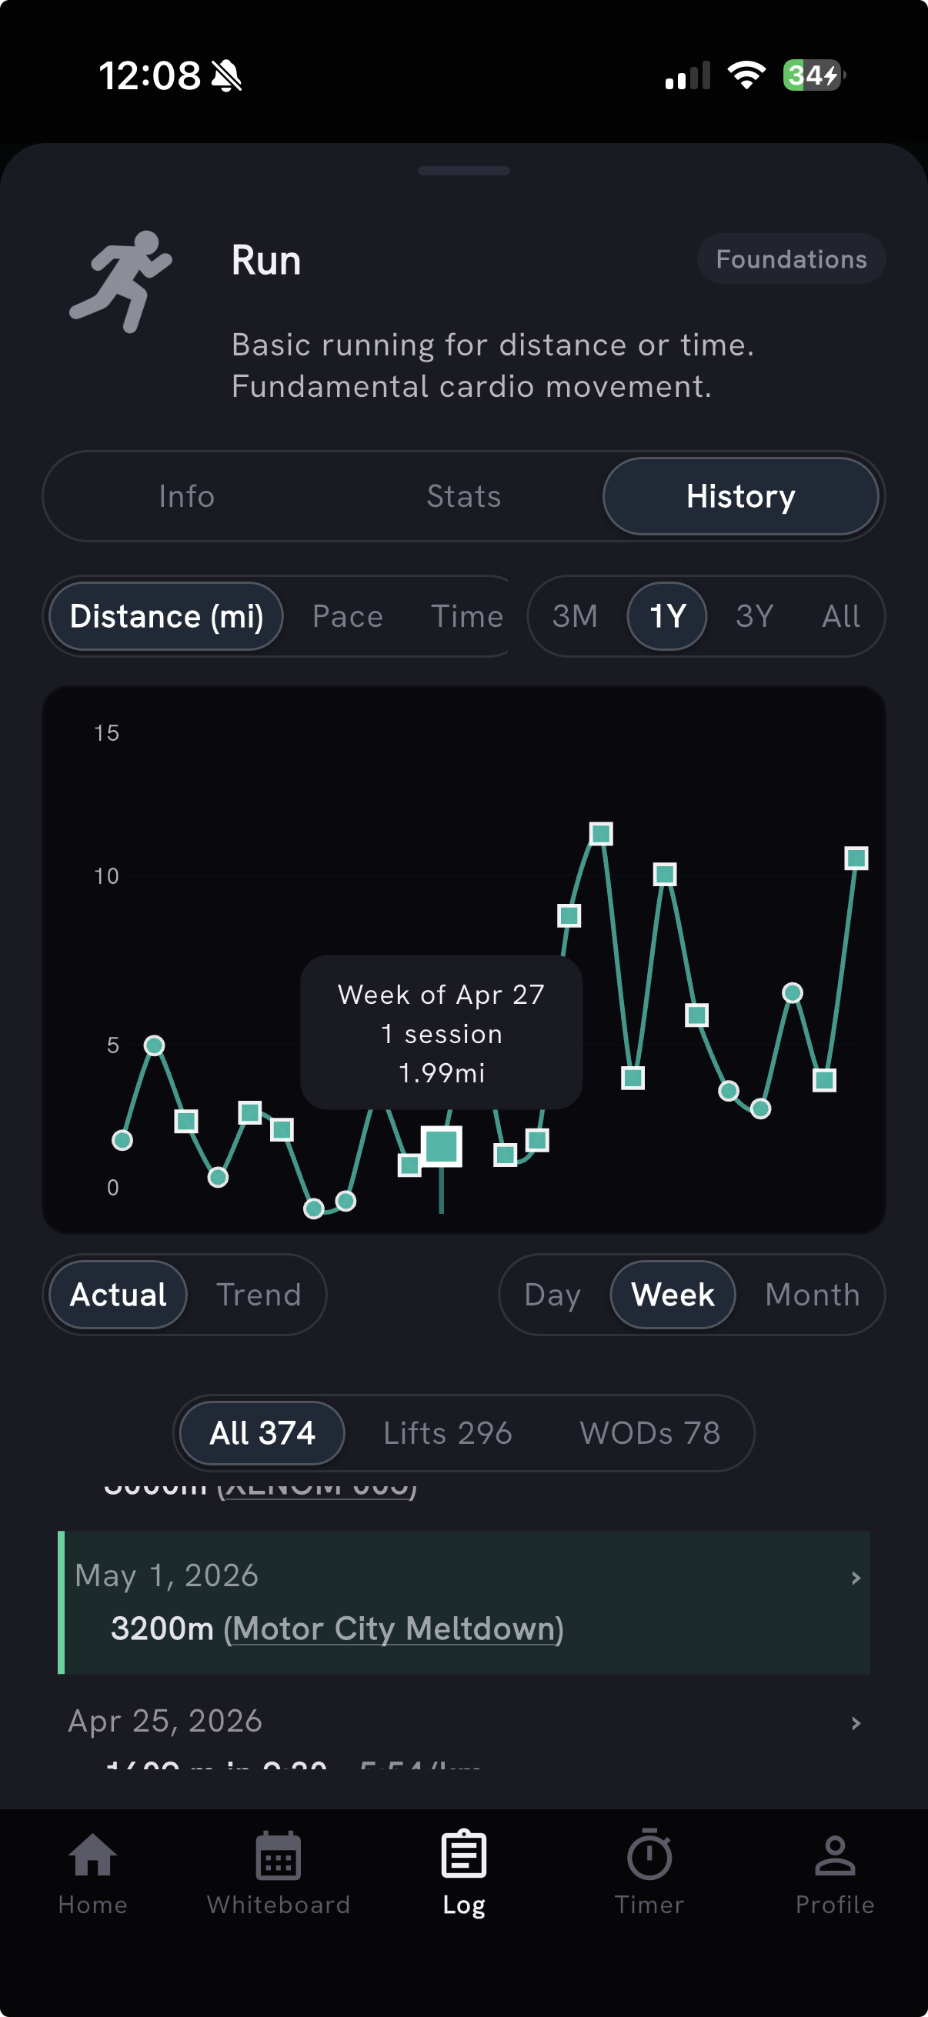Select the Pace metric option
Image resolution: width=928 pixels, height=2017 pixels.
[348, 616]
